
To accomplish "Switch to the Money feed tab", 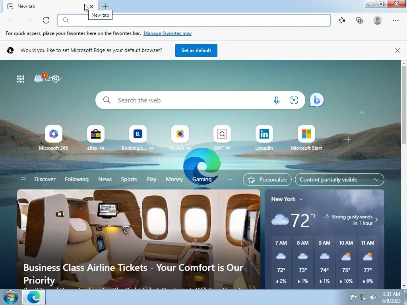I will pyautogui.click(x=174, y=179).
